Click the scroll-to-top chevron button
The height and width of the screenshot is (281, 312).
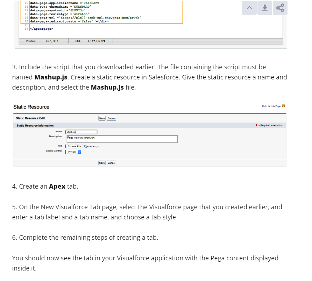tap(249, 8)
